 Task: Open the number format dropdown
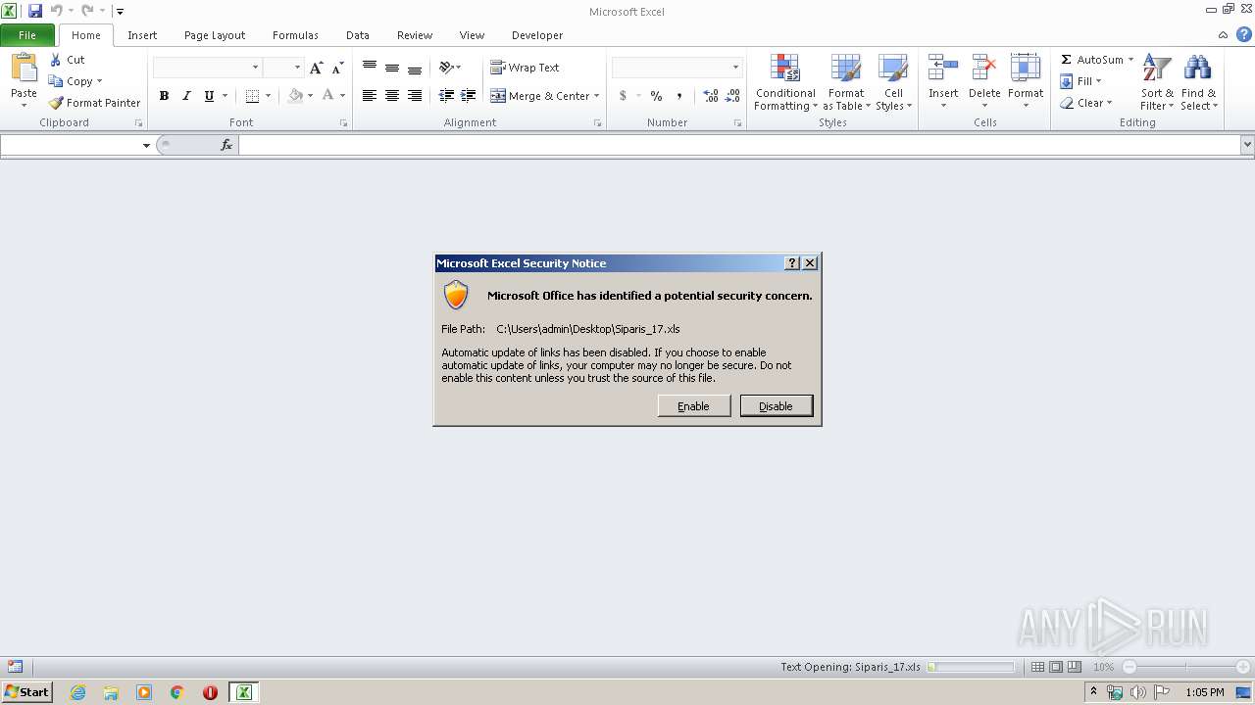click(735, 68)
